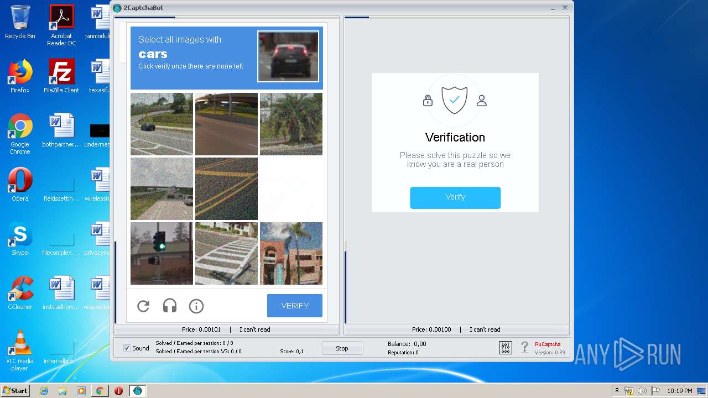
Task: Get an audio challenge headphones icon
Action: 170,306
